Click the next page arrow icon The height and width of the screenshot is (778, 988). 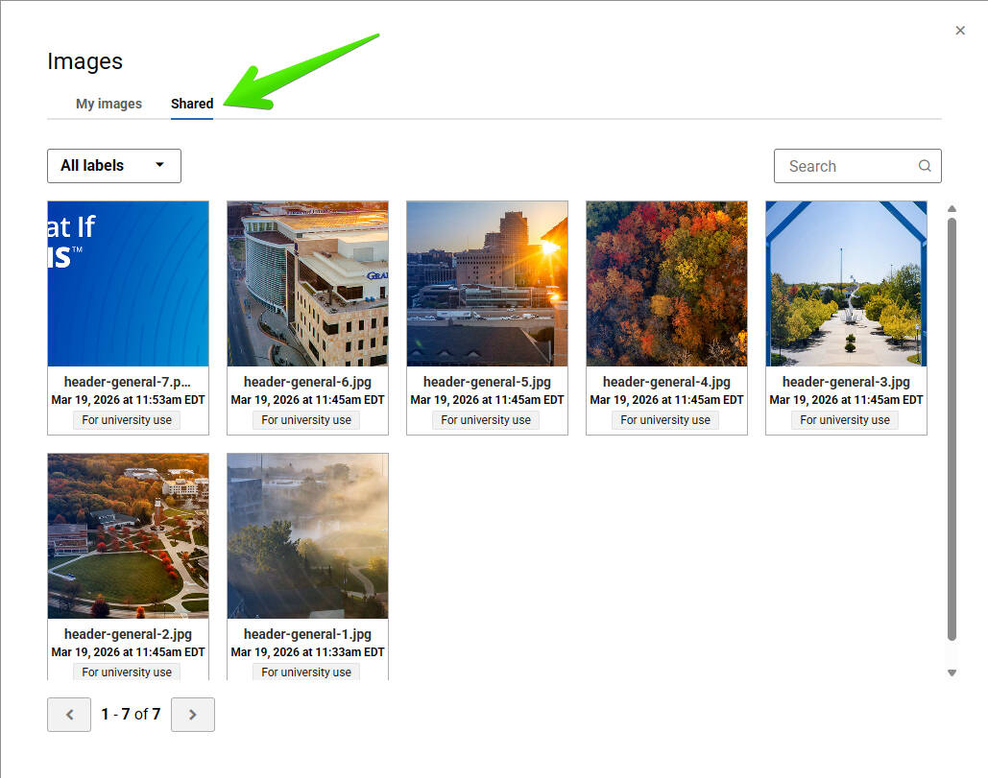(x=192, y=714)
